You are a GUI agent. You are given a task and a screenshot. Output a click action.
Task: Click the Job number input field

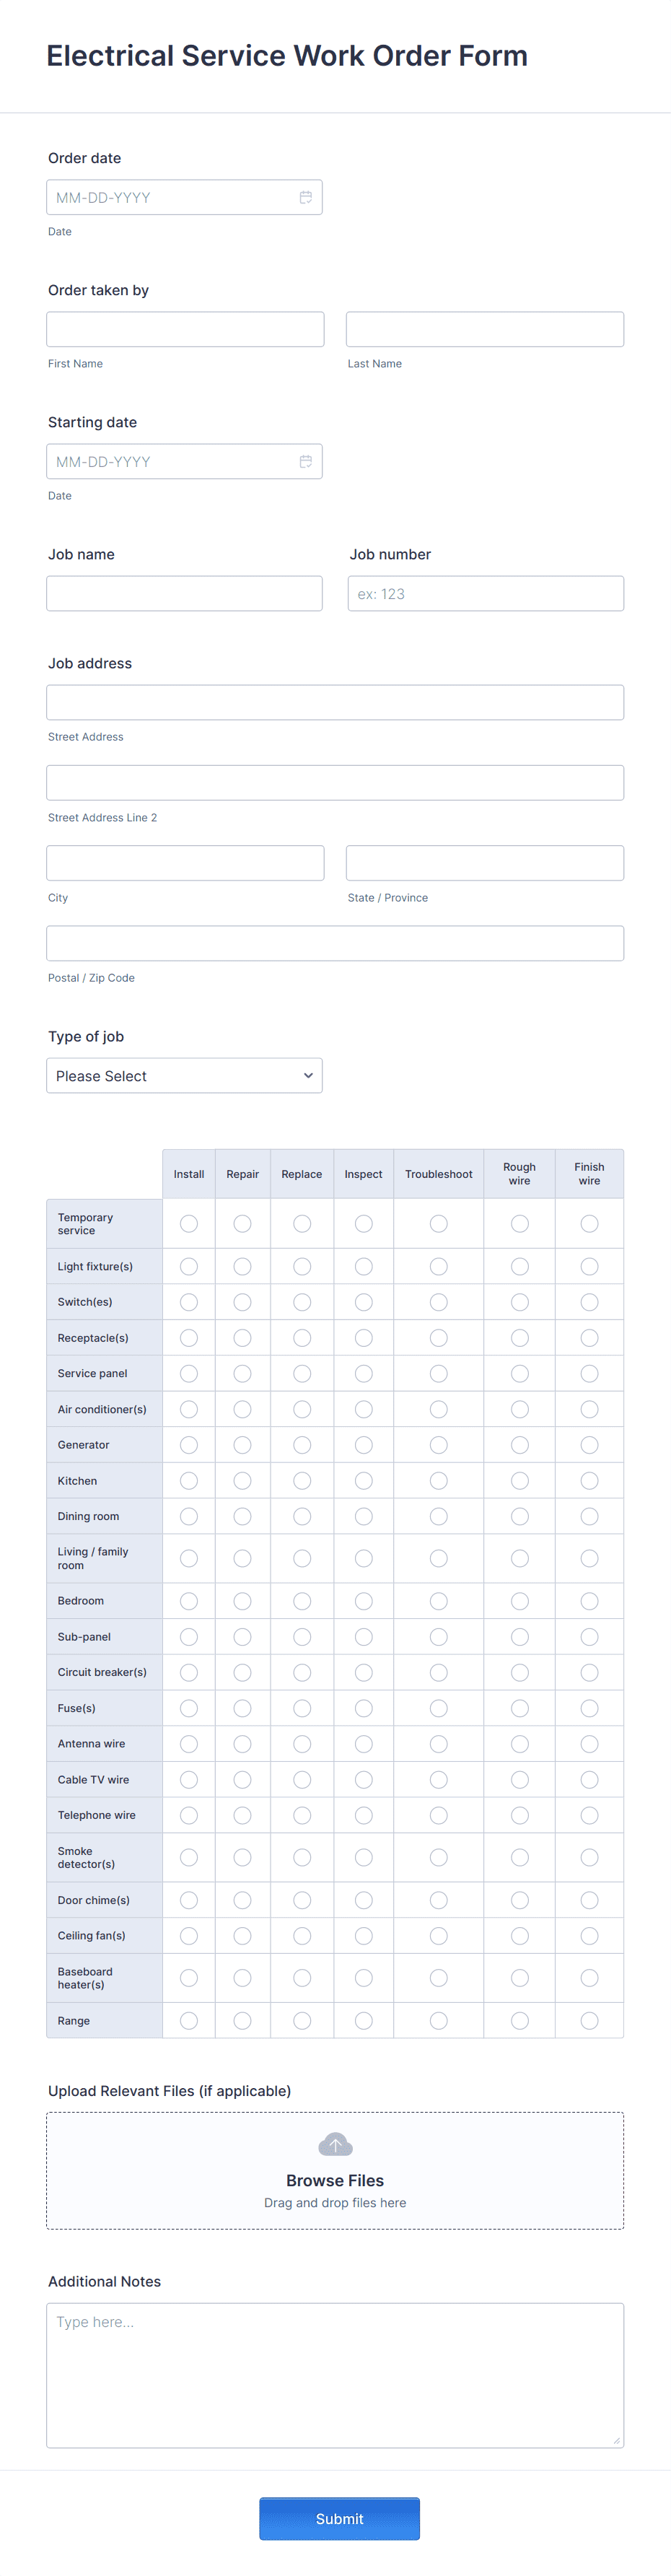(x=485, y=593)
